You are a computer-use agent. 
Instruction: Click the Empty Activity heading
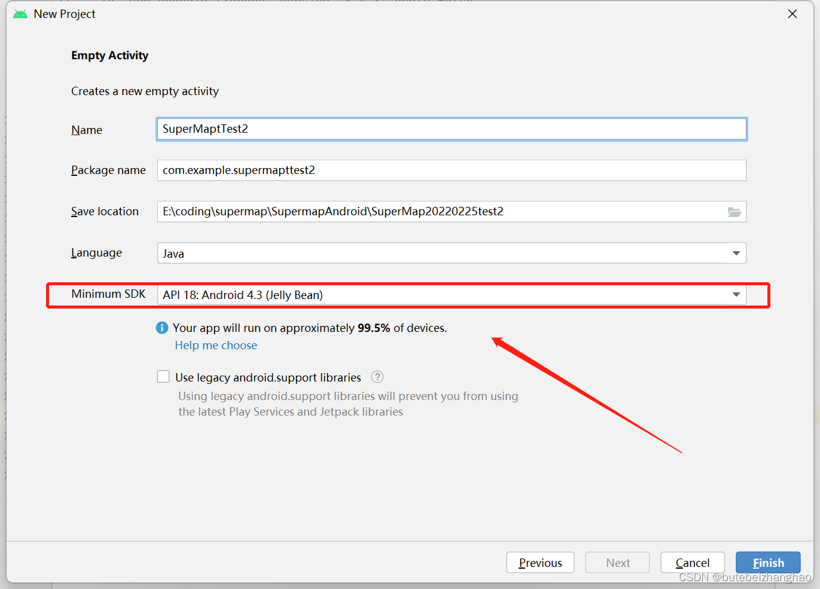coord(110,56)
